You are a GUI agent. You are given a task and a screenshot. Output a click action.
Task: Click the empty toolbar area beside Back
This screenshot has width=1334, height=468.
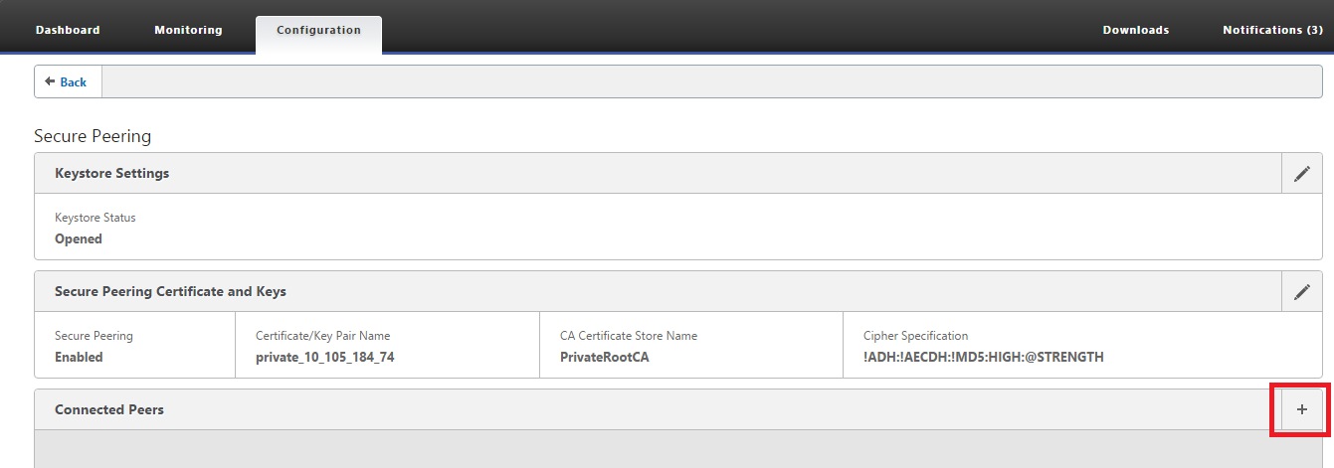coord(712,81)
